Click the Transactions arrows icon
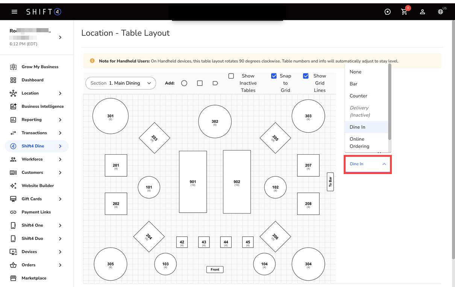Viewport: 455px width, 287px height. 13,133
